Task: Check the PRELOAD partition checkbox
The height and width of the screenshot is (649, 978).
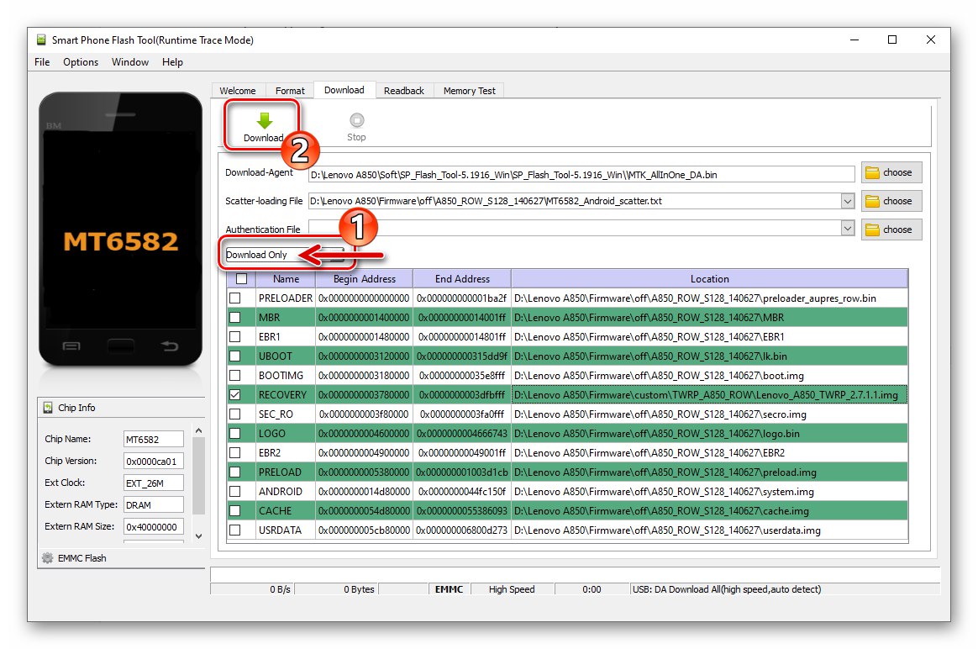Action: (x=235, y=472)
